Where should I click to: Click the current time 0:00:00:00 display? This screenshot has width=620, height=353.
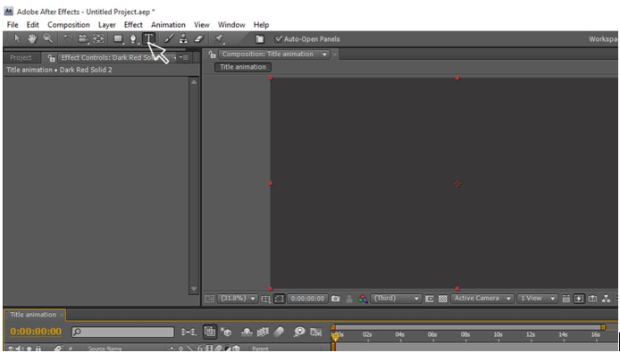coord(36,332)
